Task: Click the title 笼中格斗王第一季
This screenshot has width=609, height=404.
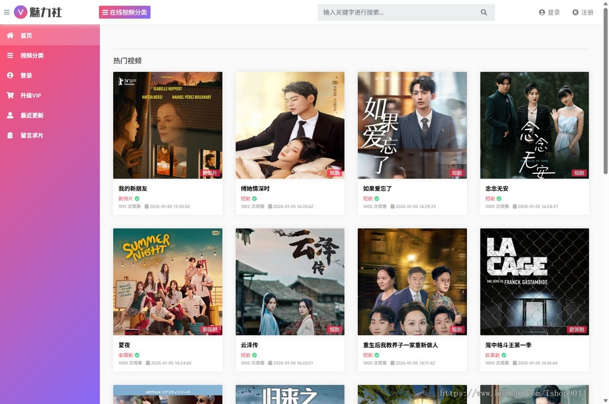Action: (509, 345)
